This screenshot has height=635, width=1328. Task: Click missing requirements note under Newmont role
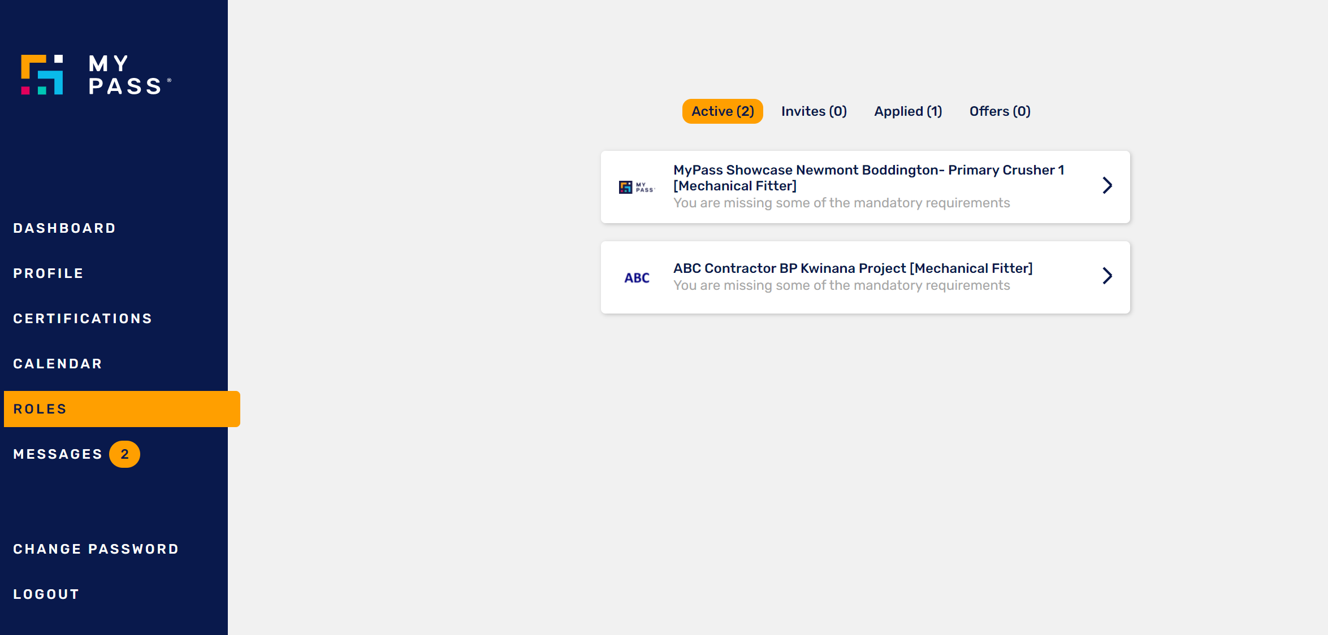tap(842, 203)
